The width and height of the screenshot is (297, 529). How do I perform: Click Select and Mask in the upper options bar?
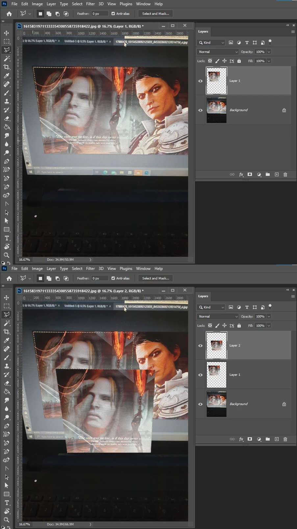click(156, 14)
